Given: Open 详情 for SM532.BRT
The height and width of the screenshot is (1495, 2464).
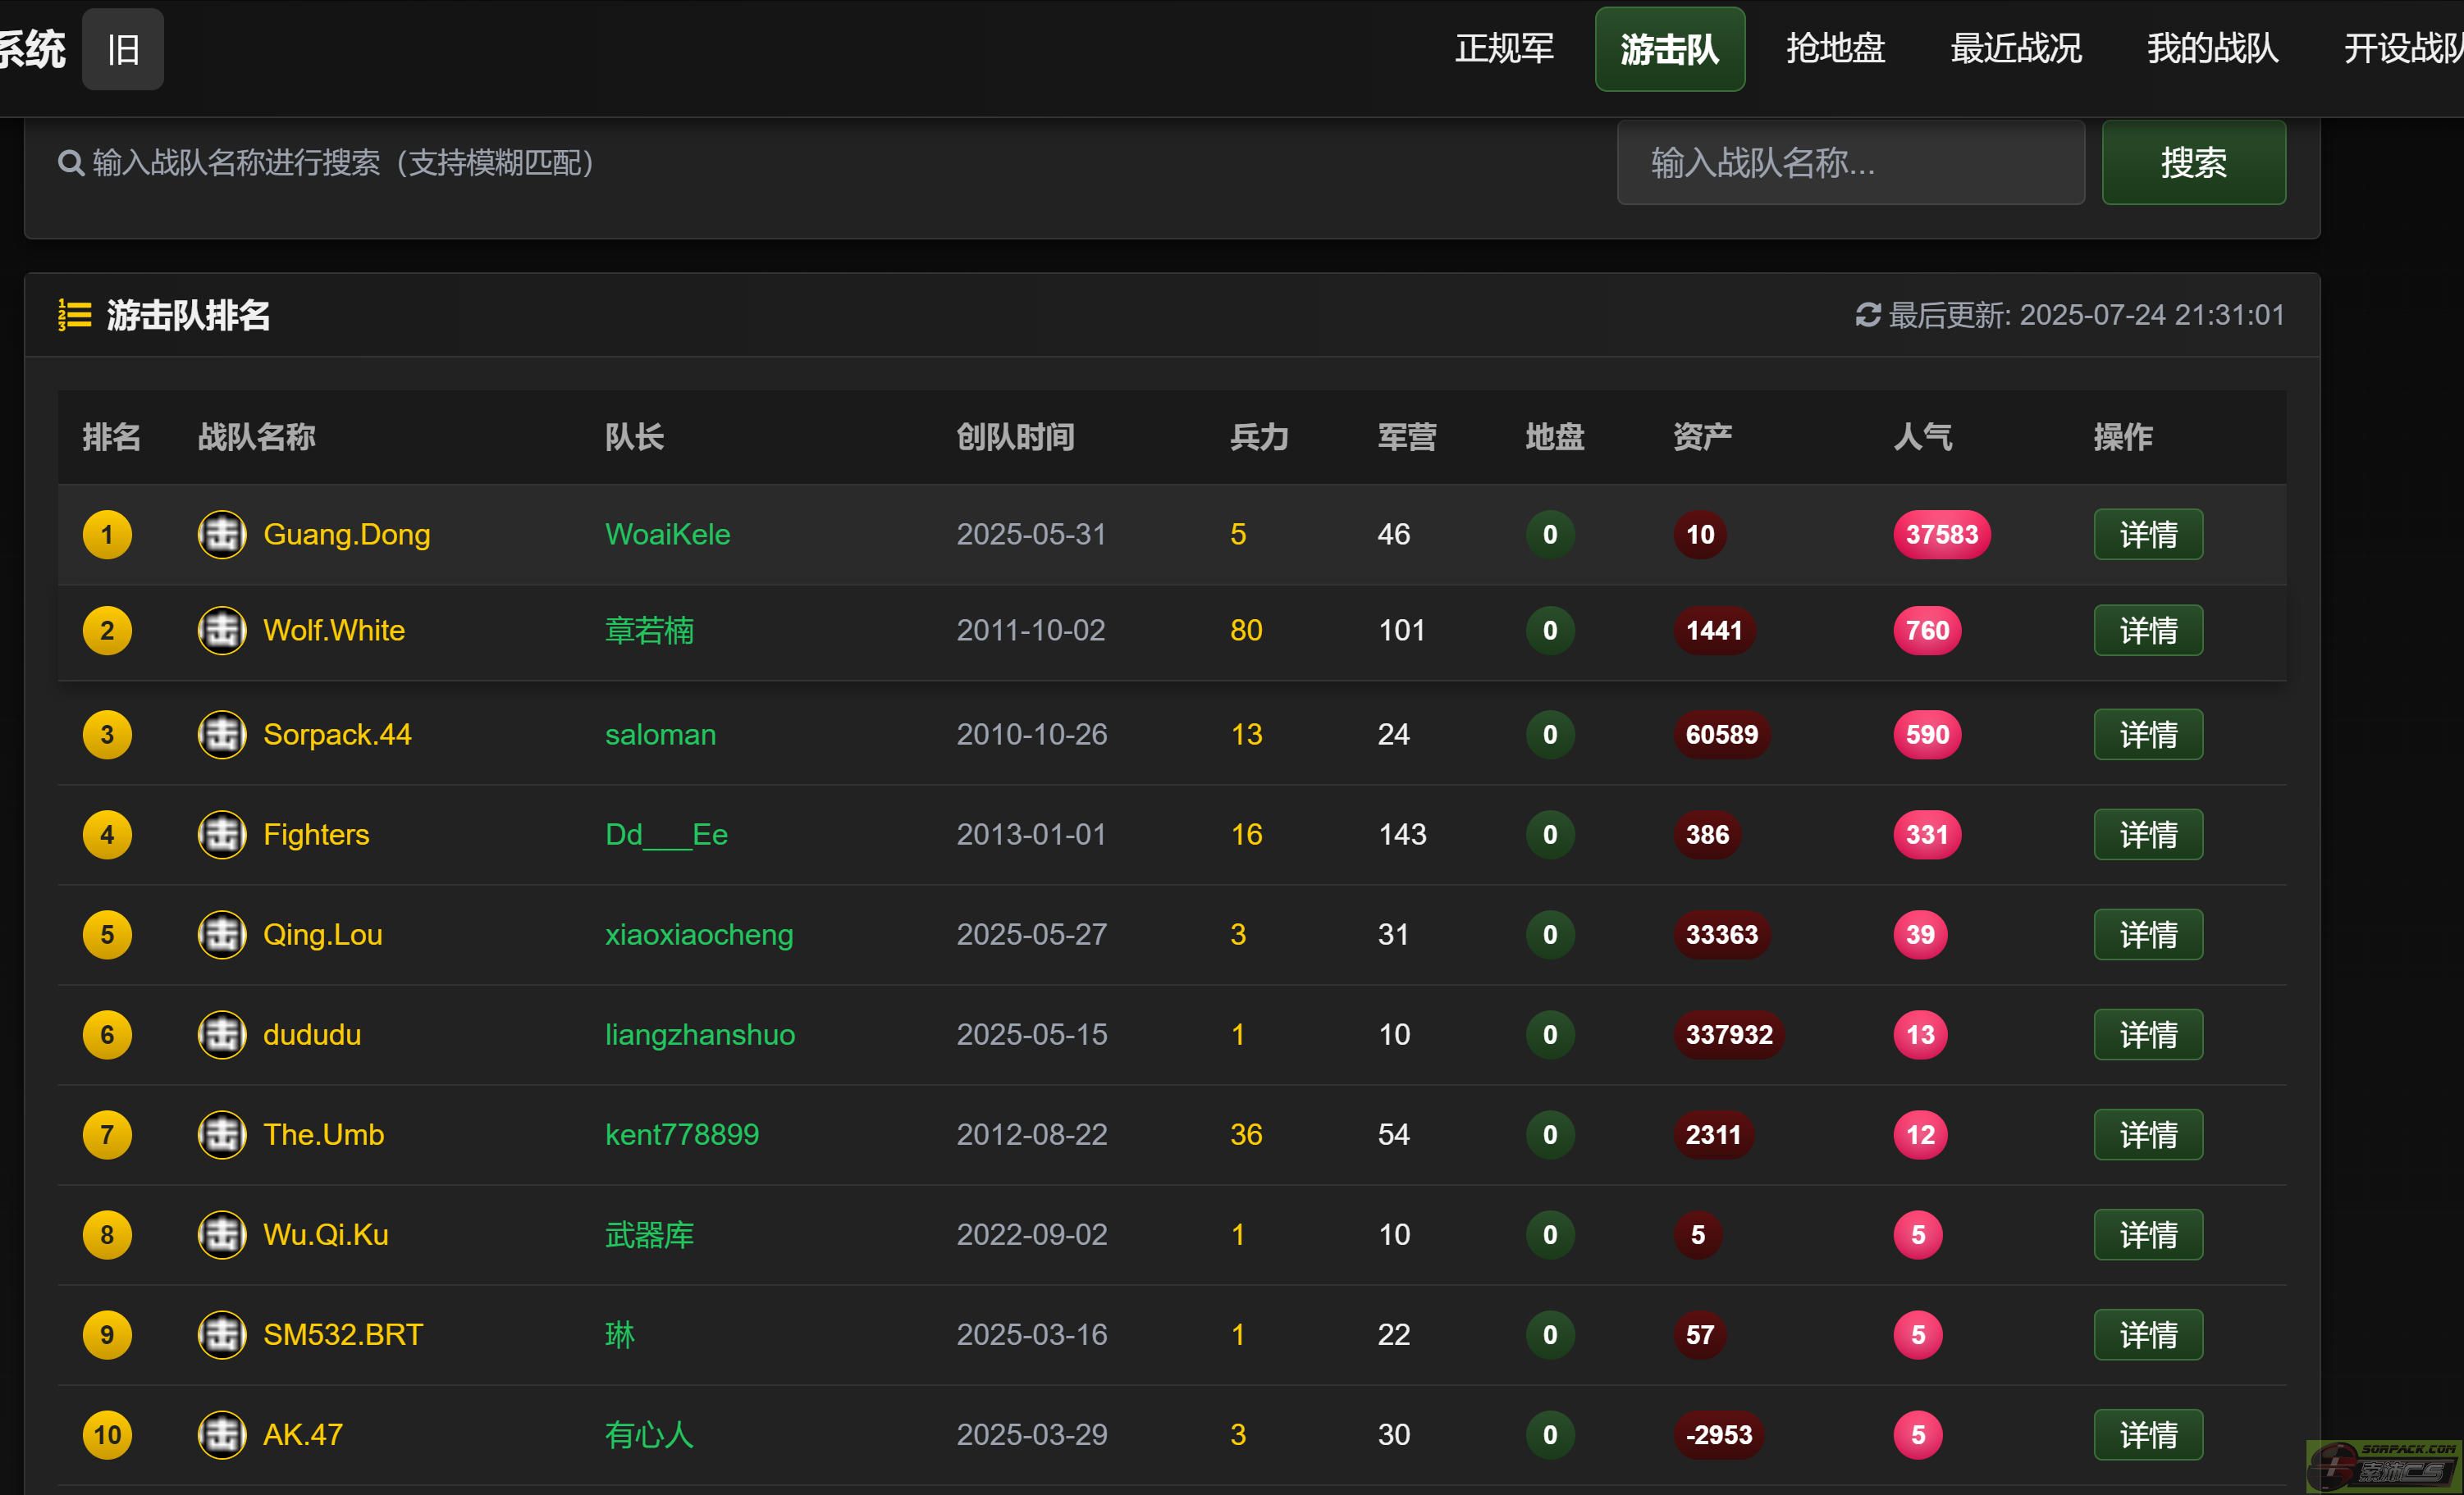Looking at the screenshot, I should click(2147, 1334).
